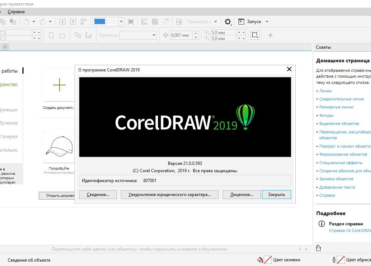371x266 pixels.
Task: Toggle the show grid icon
Action: tap(155, 22)
